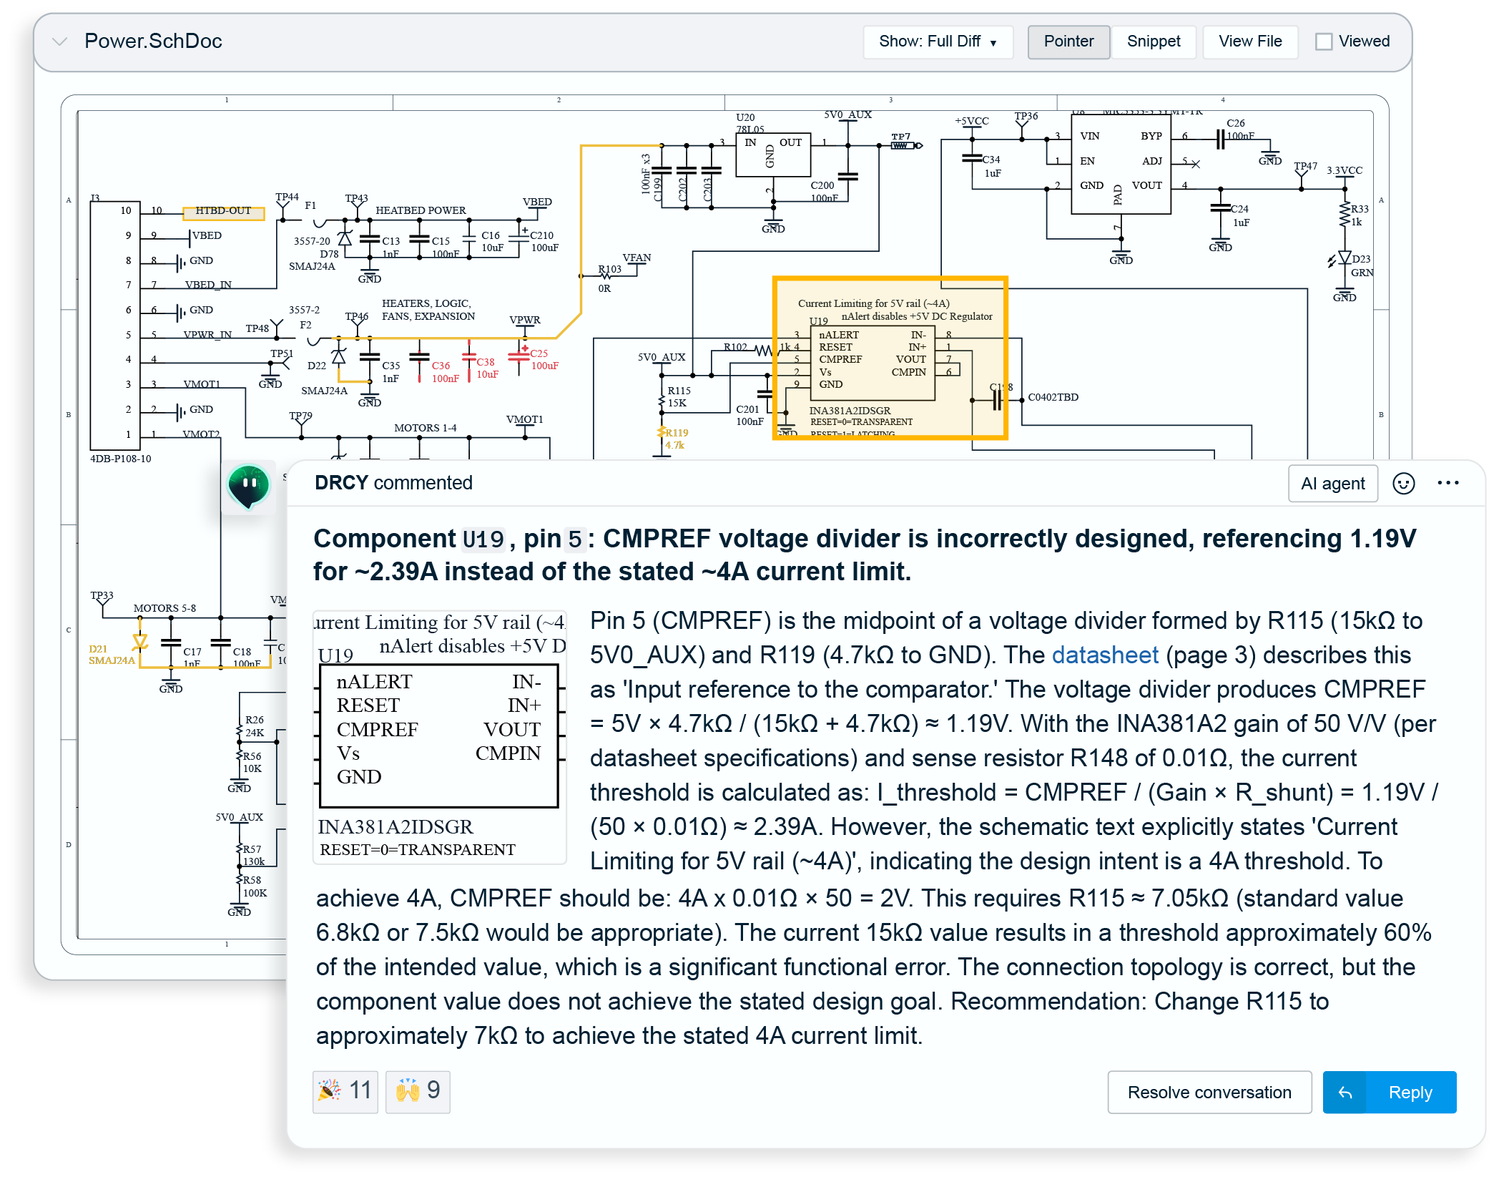Reply to the comment
The height and width of the screenshot is (1182, 1499).
pyautogui.click(x=1389, y=1092)
